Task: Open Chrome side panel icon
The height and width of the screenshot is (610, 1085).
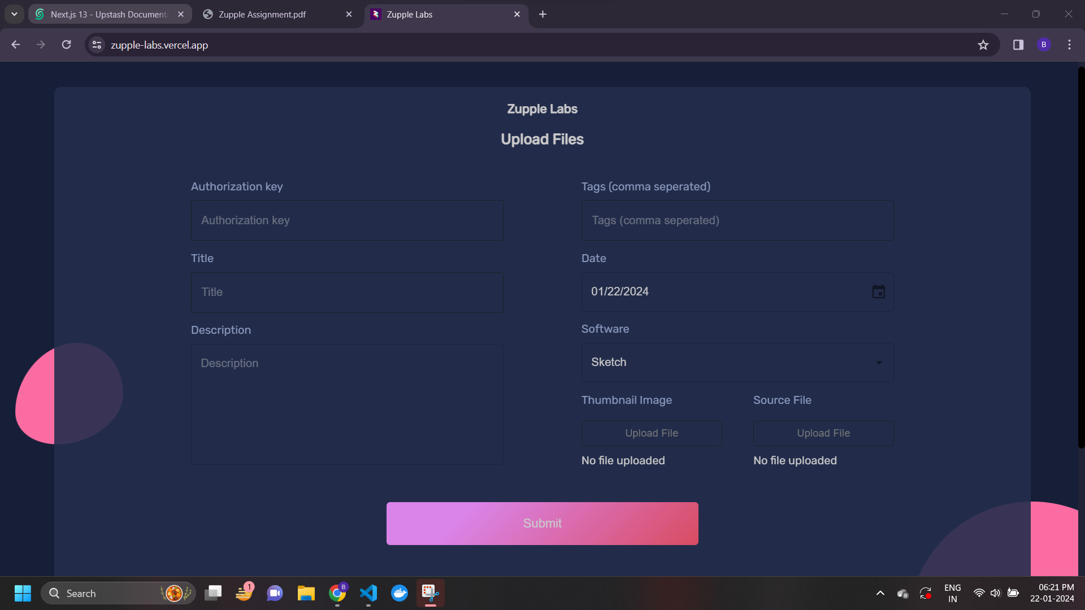Action: click(x=1018, y=45)
